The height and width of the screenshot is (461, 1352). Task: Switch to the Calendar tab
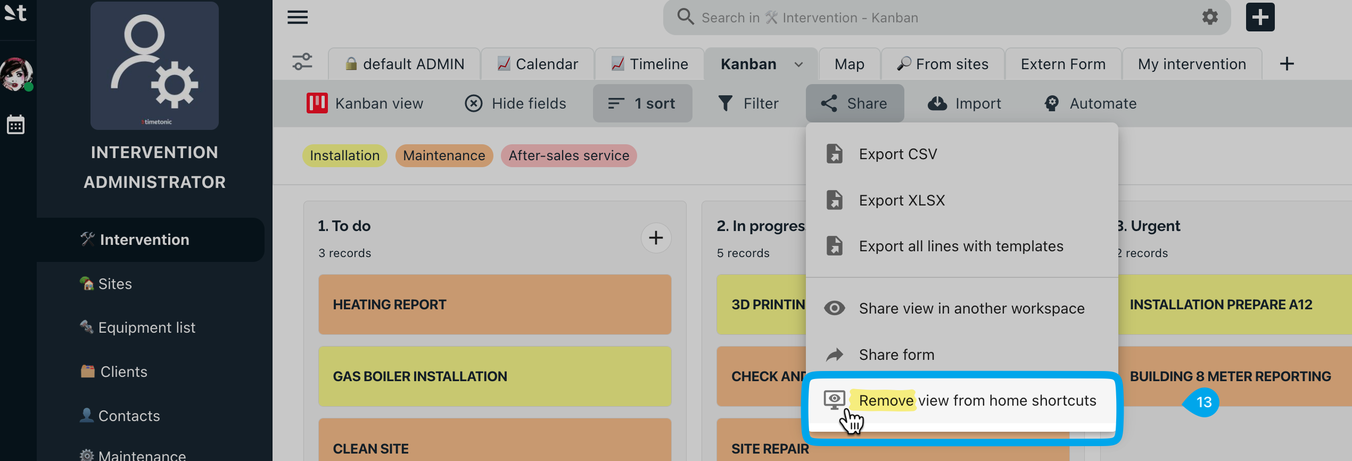point(538,64)
